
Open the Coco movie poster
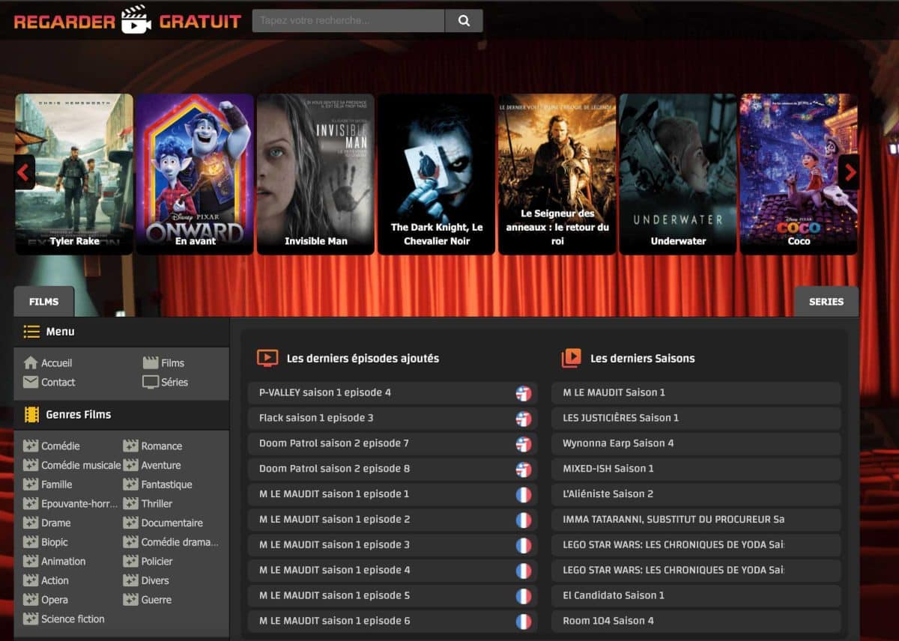(x=799, y=174)
